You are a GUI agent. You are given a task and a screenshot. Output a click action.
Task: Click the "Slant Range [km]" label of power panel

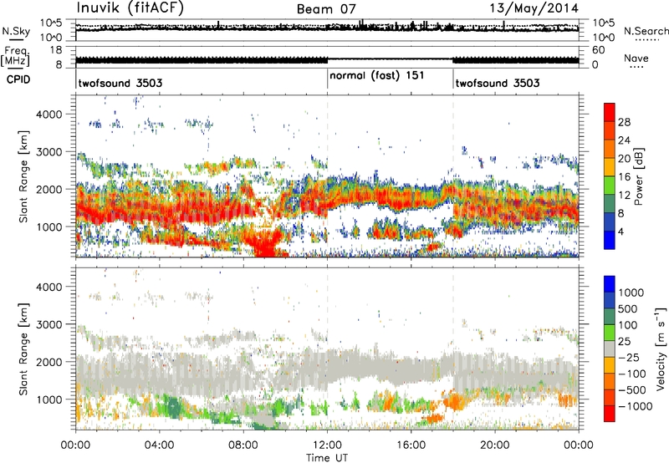click(x=23, y=176)
